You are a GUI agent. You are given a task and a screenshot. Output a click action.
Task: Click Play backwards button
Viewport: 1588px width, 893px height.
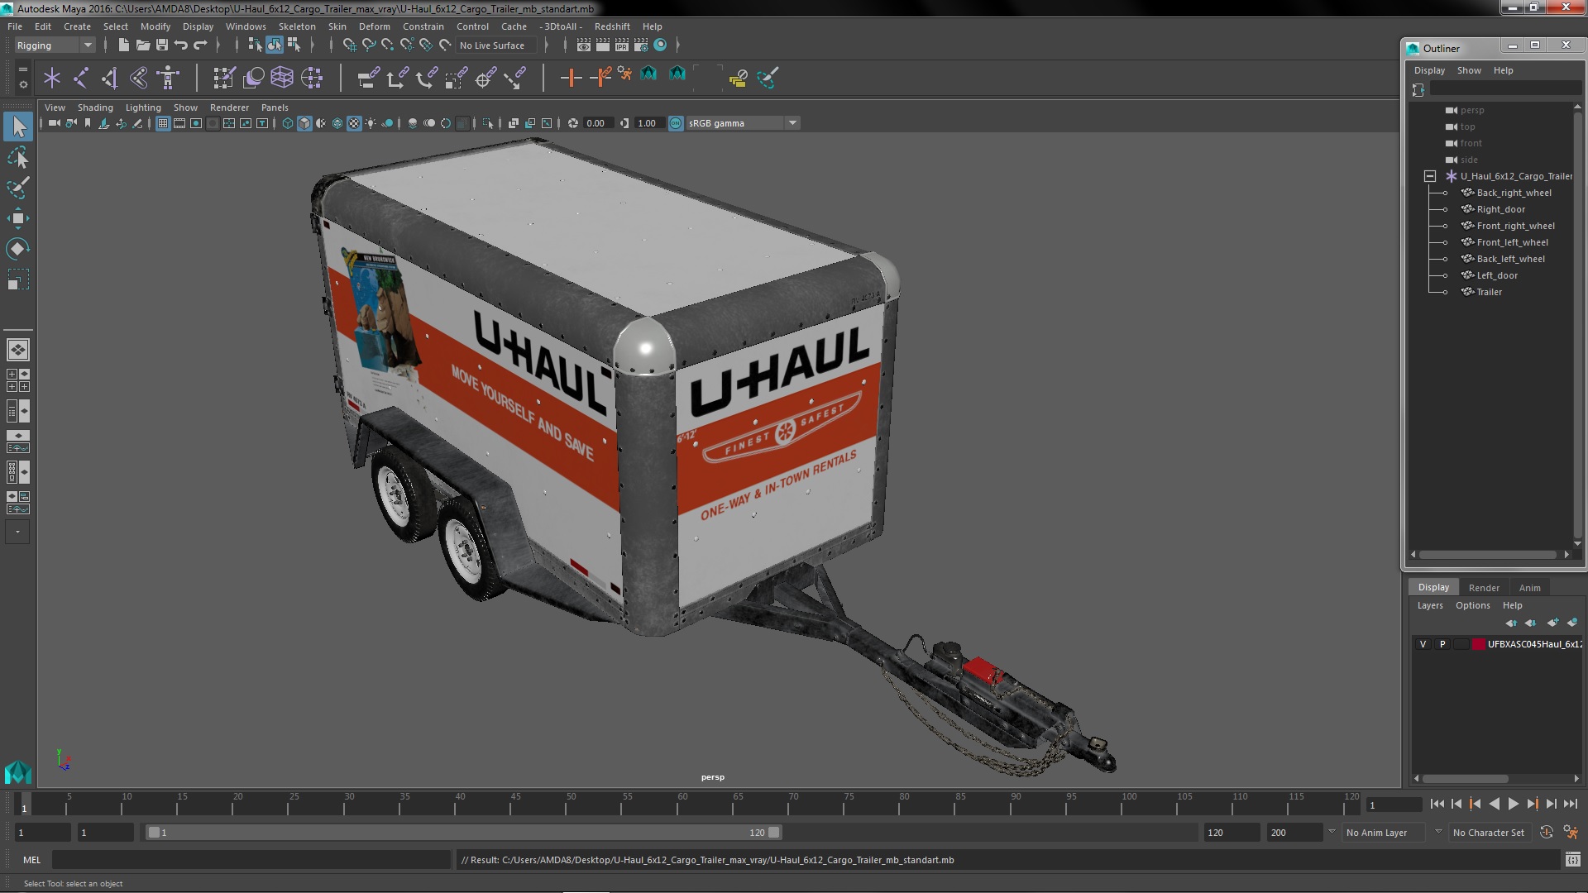[1494, 804]
